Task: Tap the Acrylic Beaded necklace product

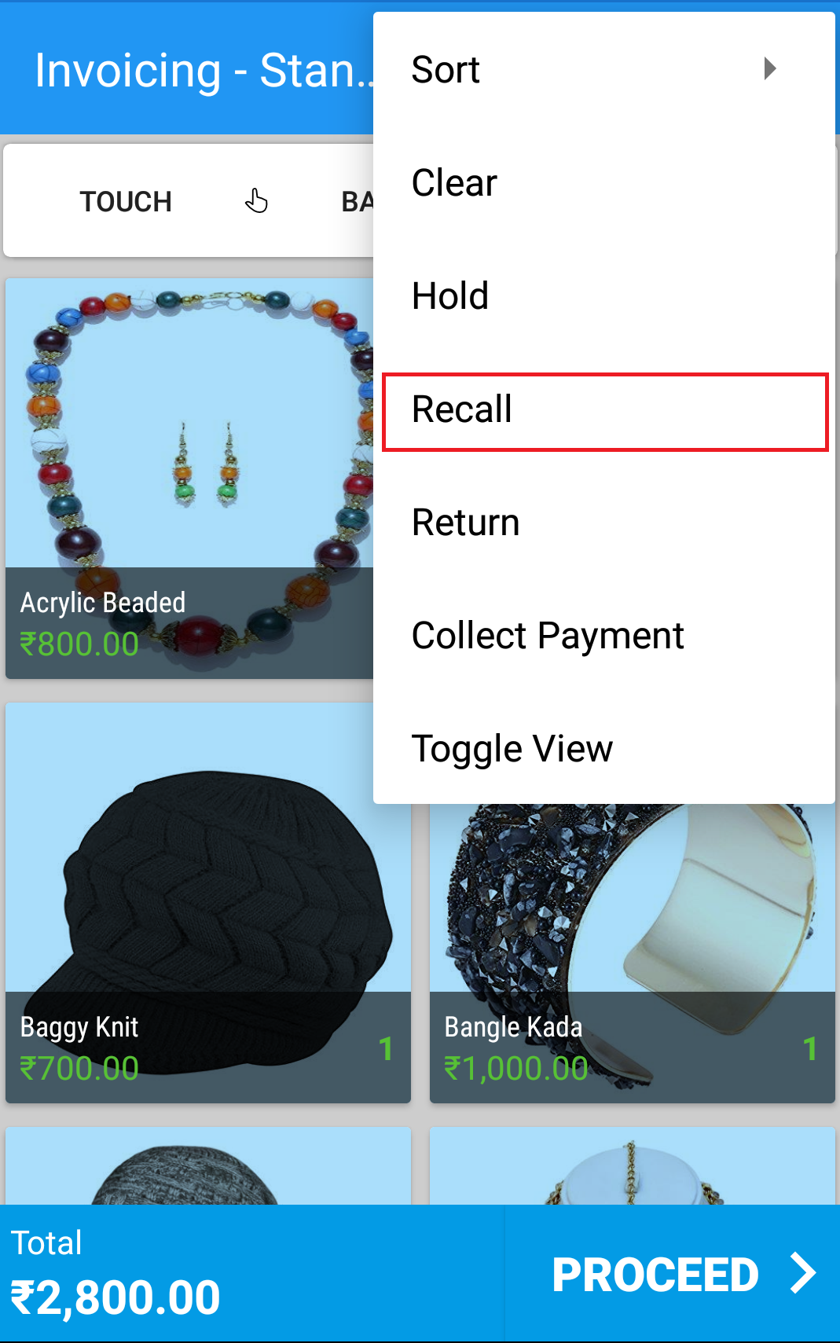Action: click(189, 478)
